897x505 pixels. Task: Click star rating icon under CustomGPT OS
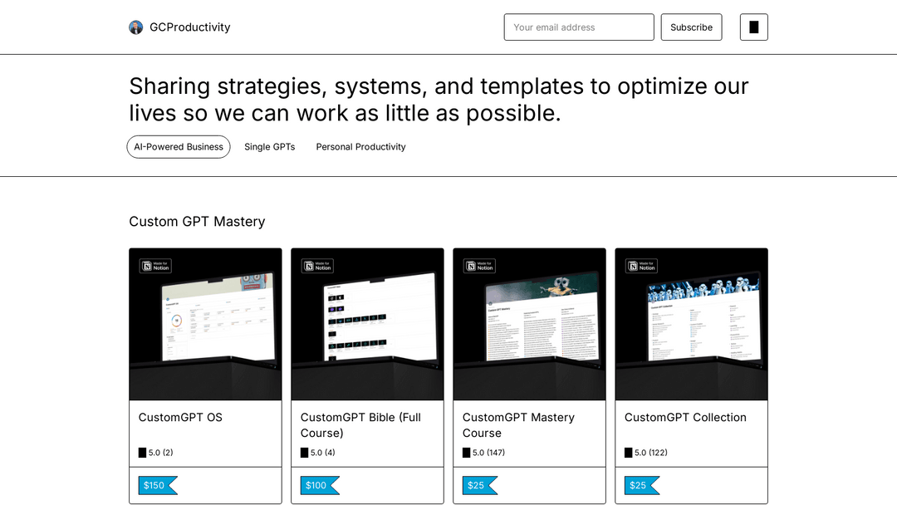[x=143, y=453]
